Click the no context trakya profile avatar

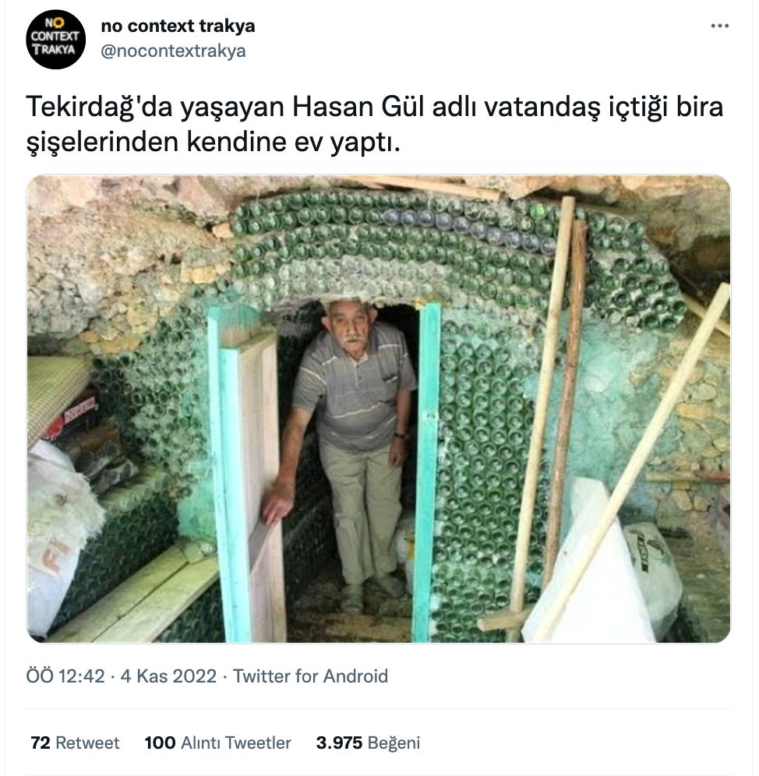[x=55, y=40]
